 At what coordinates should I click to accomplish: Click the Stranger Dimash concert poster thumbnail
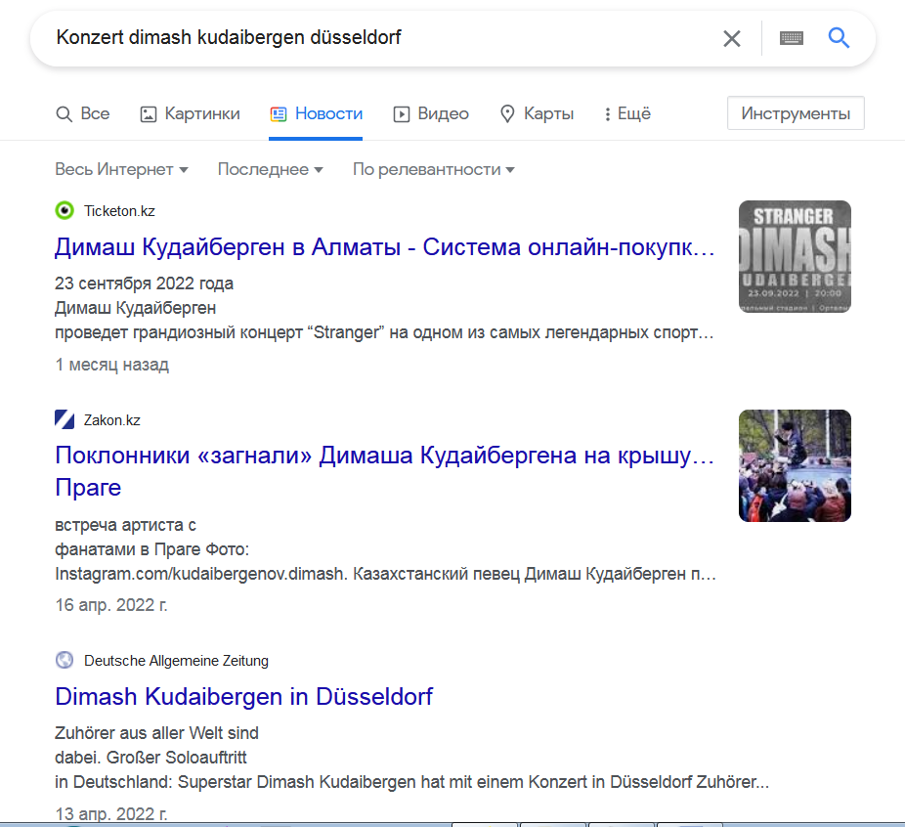click(795, 256)
